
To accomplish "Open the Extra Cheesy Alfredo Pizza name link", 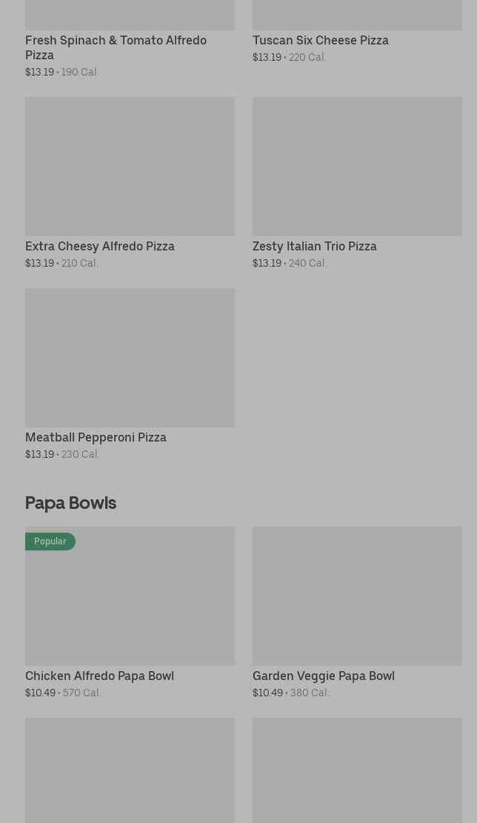I will (x=100, y=247).
